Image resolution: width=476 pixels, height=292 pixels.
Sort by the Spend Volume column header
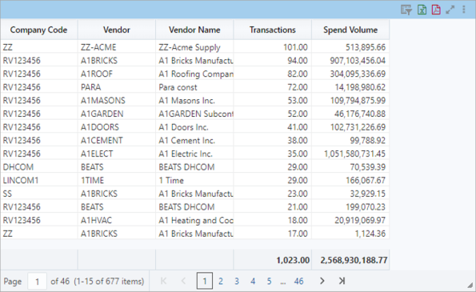pos(350,30)
